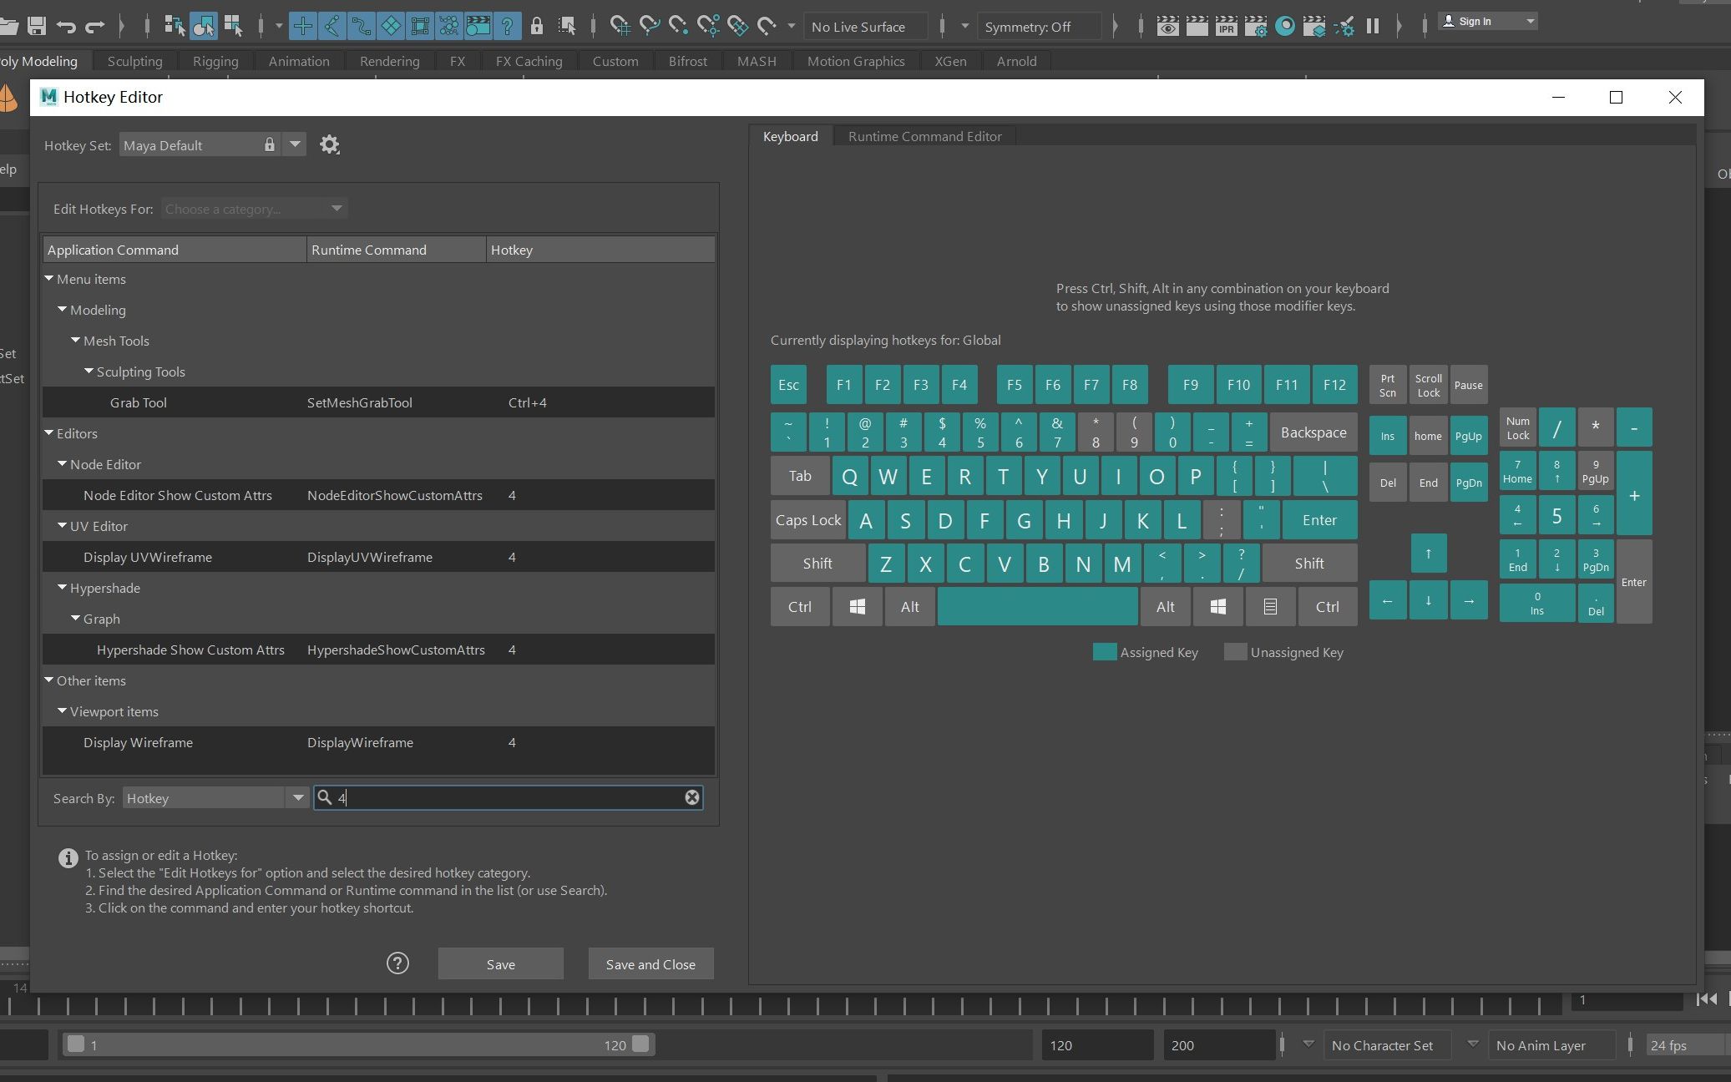Click the assigned key 5 on numpad
The height and width of the screenshot is (1082, 1731).
pyautogui.click(x=1556, y=515)
